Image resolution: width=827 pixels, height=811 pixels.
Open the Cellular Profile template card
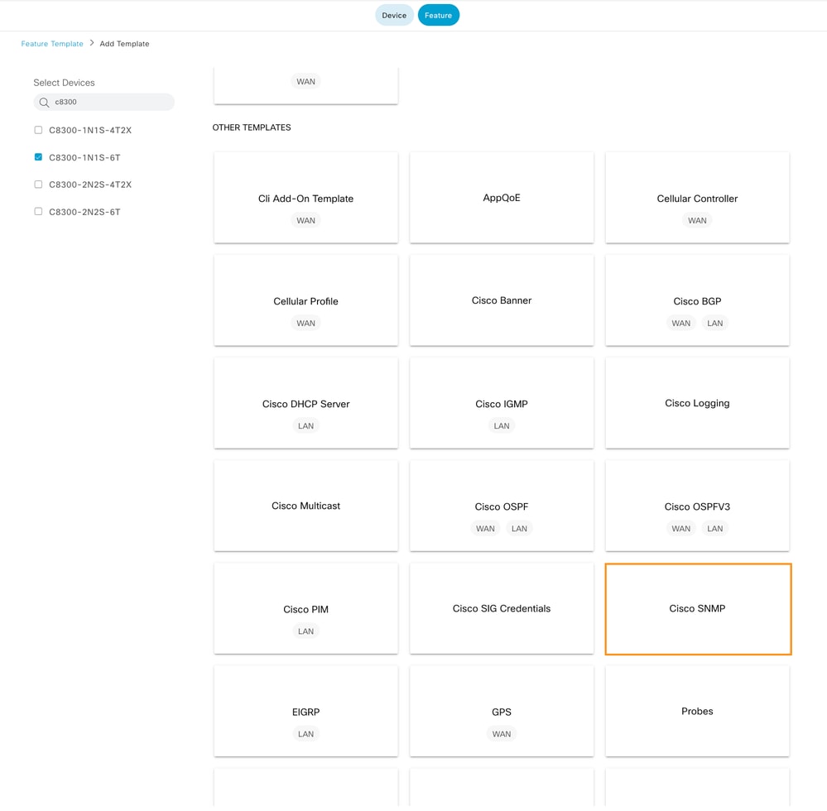(306, 300)
